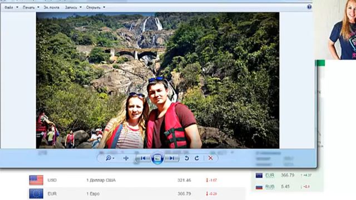Open the Файл menu
This screenshot has height=200, width=356.
[x=9, y=7]
